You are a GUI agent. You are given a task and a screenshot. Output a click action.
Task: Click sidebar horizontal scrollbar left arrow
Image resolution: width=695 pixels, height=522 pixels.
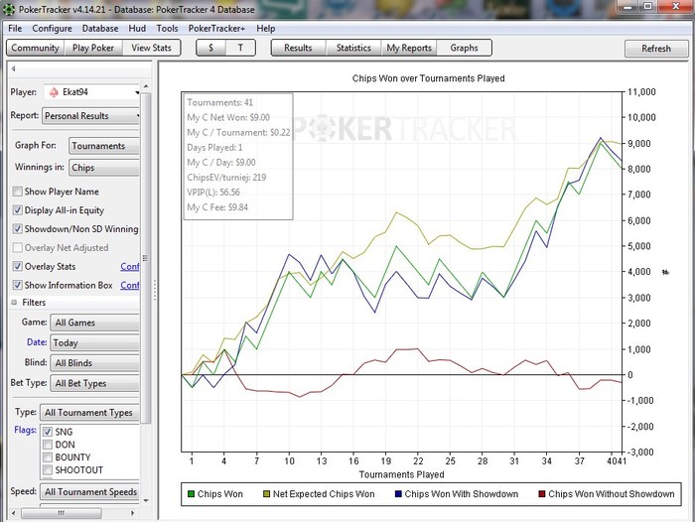pyautogui.click(x=14, y=513)
